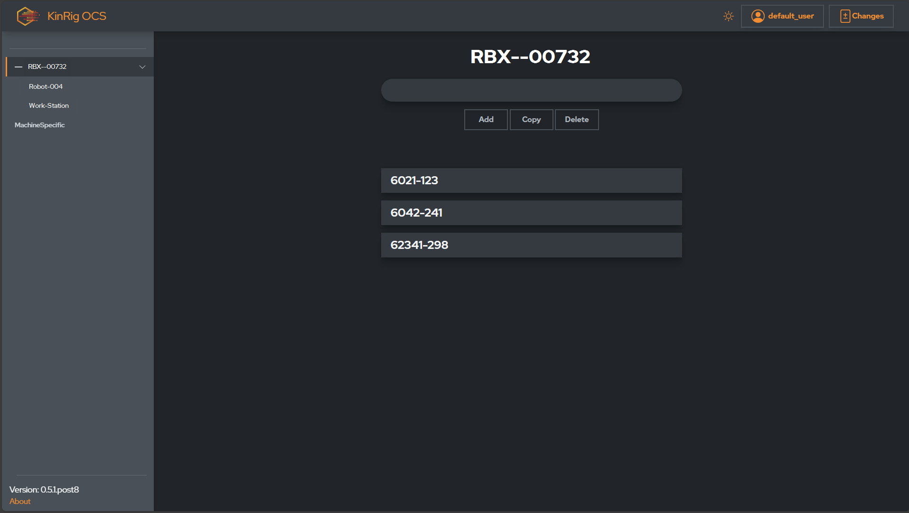909x513 pixels.
Task: Click the user avatar icon in header
Action: [758, 16]
